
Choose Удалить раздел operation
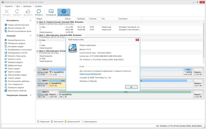tap(14, 72)
